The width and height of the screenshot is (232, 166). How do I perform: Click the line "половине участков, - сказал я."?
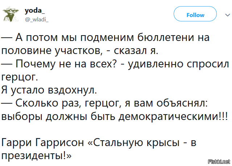click(80, 51)
